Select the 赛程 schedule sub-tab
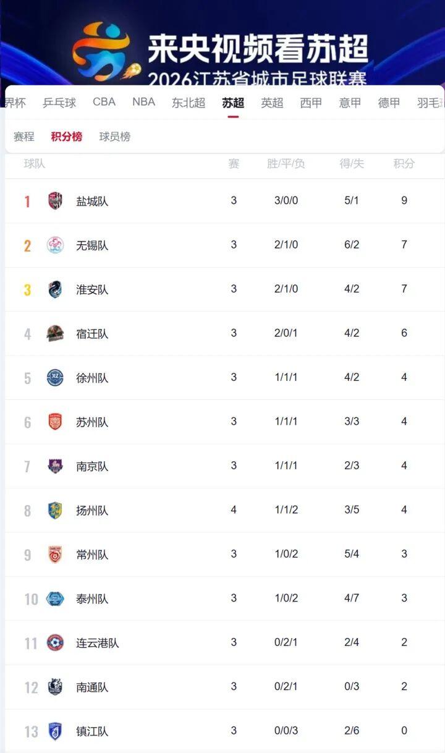 24,137
